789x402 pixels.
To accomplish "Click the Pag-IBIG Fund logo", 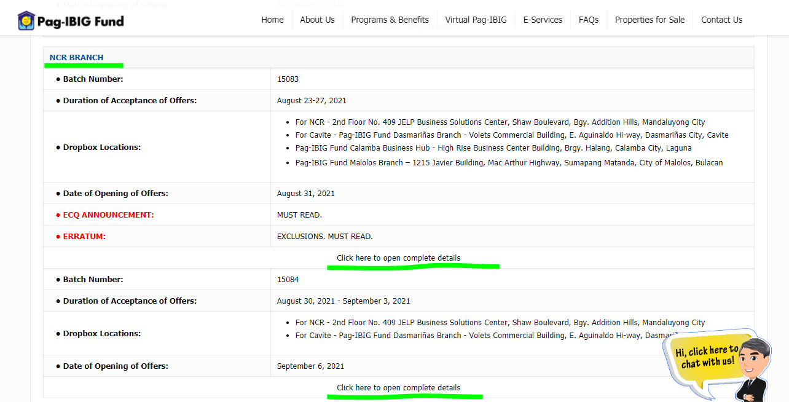I will coord(71,21).
